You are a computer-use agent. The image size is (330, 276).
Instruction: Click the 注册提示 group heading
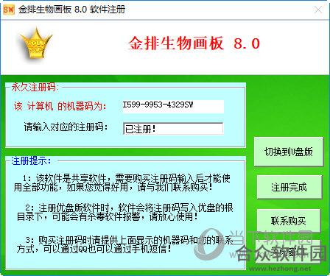pyautogui.click(x=31, y=160)
